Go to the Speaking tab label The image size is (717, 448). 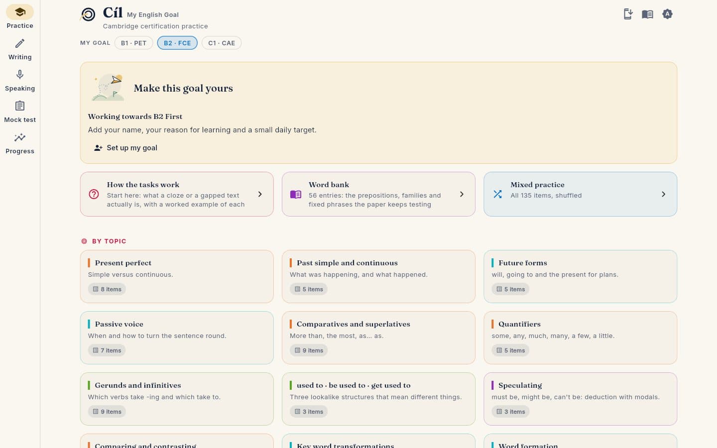click(20, 89)
